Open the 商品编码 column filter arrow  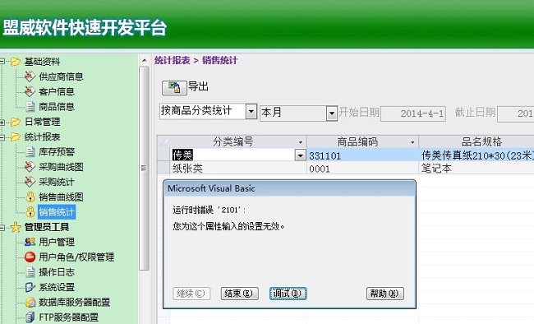click(x=412, y=142)
